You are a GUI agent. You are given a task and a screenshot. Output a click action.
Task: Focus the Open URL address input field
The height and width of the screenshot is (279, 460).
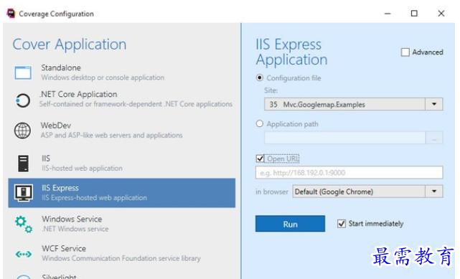[349, 173]
